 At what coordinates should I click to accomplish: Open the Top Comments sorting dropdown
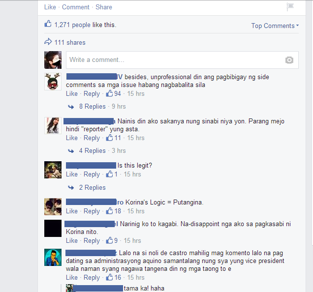click(x=275, y=26)
